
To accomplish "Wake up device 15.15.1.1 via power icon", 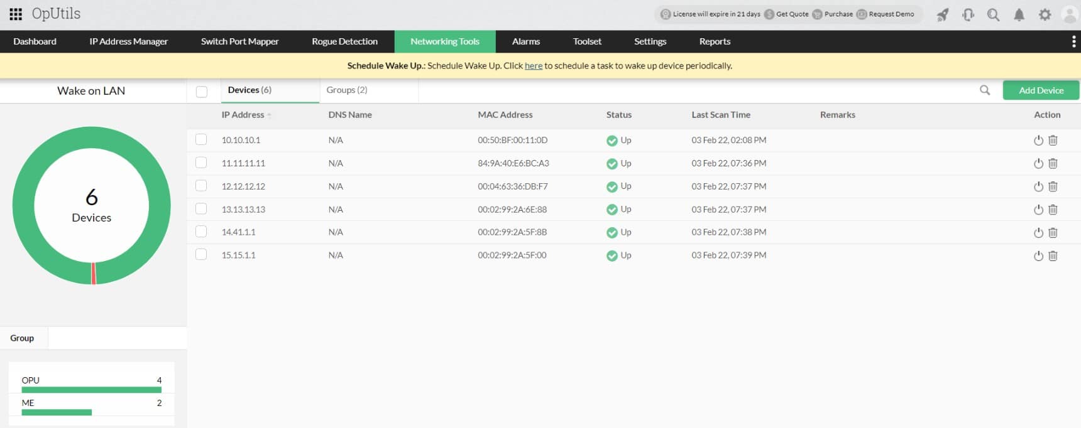I will tap(1038, 256).
